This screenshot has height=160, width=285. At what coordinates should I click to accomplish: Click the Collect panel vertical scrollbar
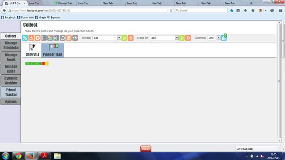(279, 81)
